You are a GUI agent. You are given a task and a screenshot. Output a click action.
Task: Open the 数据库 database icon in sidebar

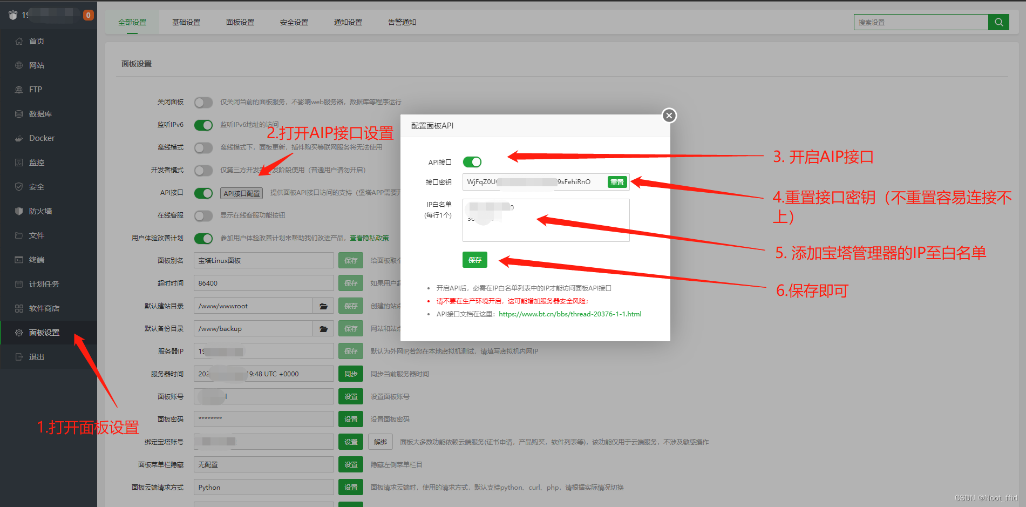tap(19, 114)
